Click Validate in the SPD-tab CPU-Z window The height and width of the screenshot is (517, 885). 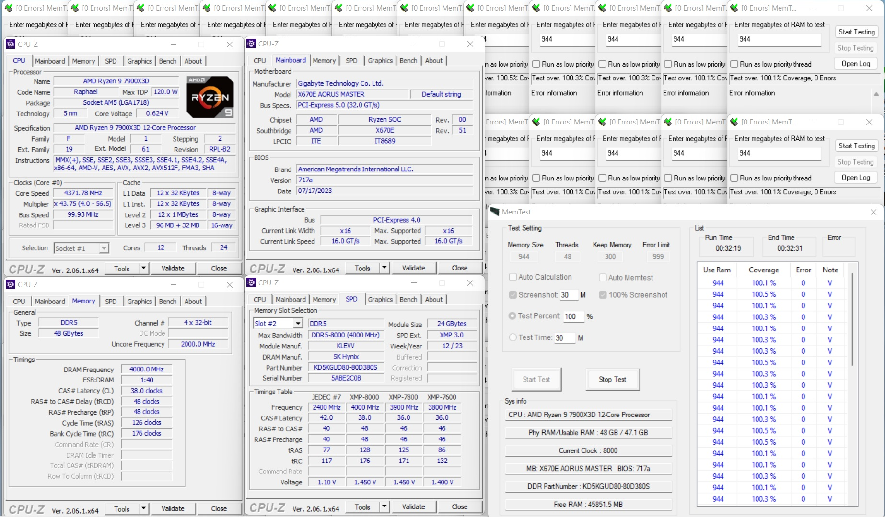pyautogui.click(x=413, y=506)
